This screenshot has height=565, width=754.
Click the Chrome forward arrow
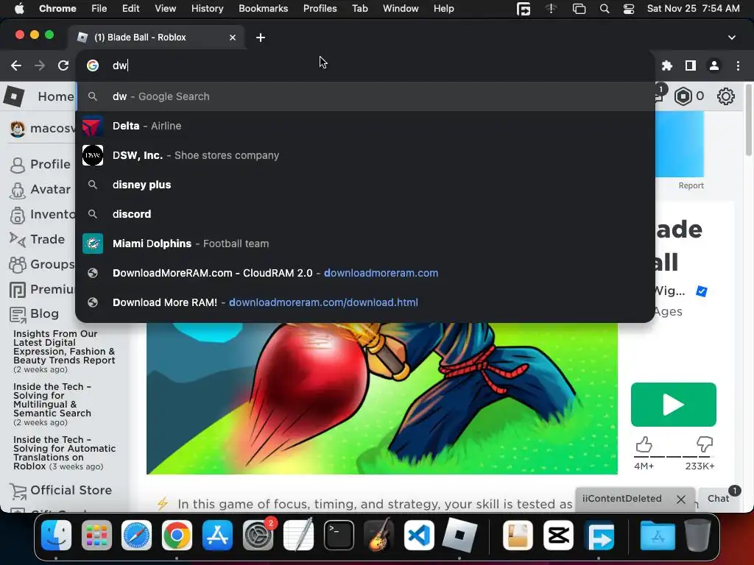click(x=40, y=65)
